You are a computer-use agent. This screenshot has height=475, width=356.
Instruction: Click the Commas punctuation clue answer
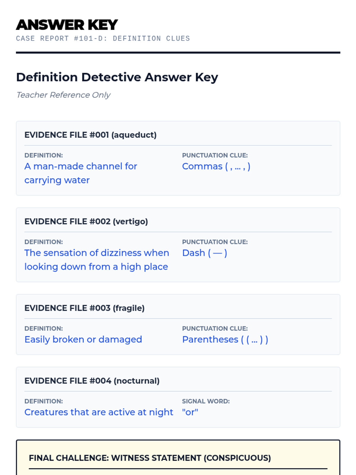pyautogui.click(x=216, y=167)
